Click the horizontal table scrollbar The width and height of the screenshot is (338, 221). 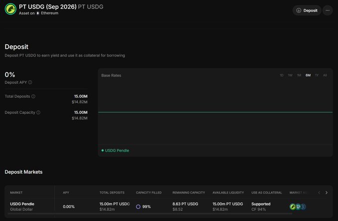point(150,214)
